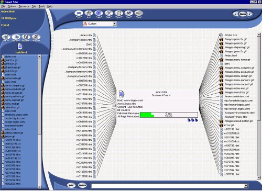Click the Delete button

tap(82, 185)
